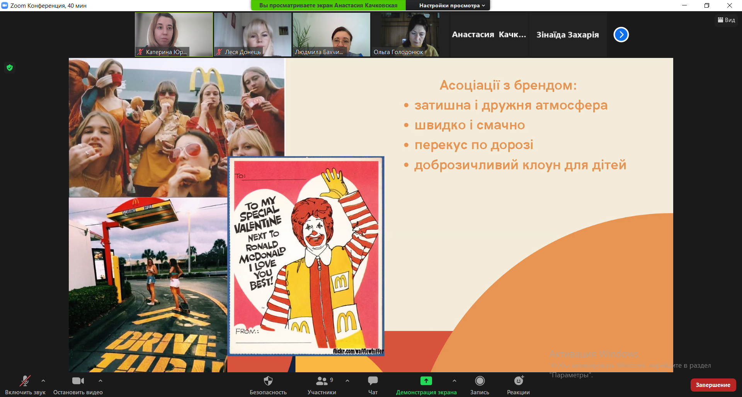Close the Zoom conference window
Viewport: 742px width, 397px height.
tap(730, 5)
